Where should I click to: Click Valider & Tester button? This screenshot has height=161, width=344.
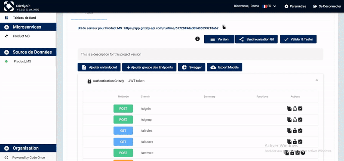click(x=298, y=39)
